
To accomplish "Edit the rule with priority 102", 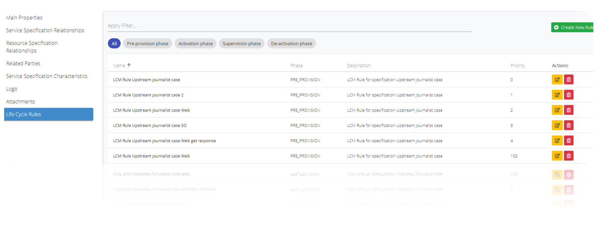I will tap(557, 156).
